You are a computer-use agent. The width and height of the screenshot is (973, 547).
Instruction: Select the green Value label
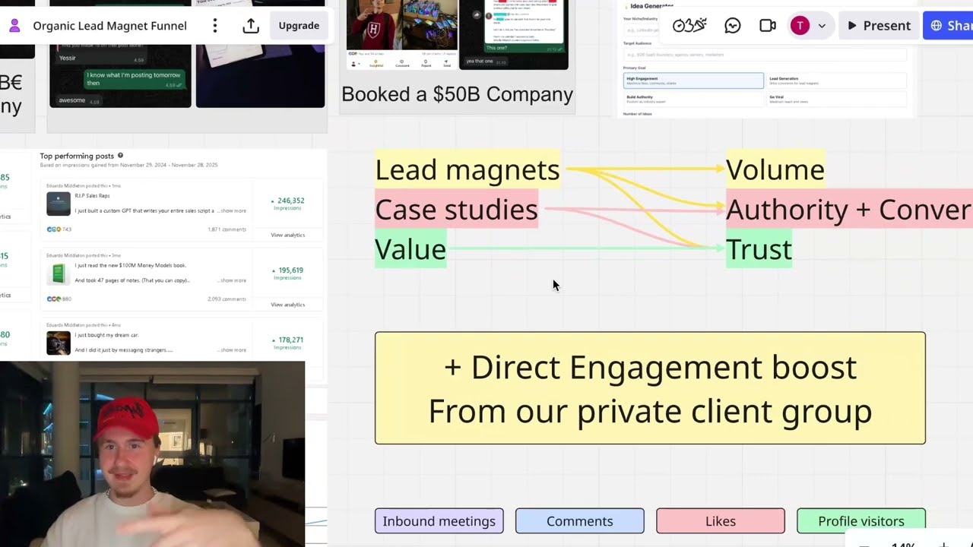(x=410, y=249)
